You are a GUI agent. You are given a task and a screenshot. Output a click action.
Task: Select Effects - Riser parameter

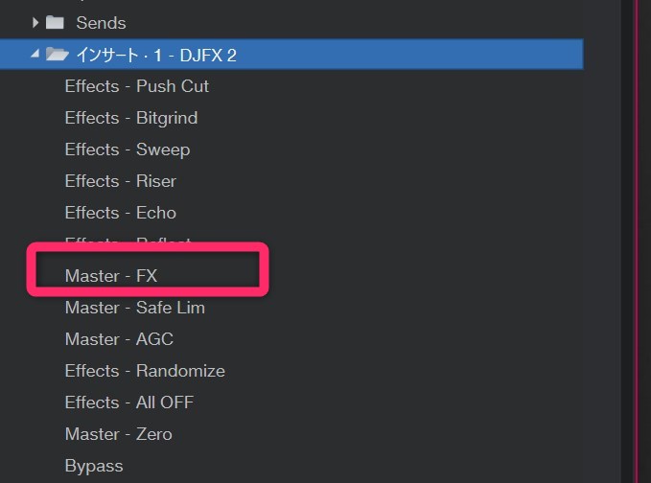(121, 181)
